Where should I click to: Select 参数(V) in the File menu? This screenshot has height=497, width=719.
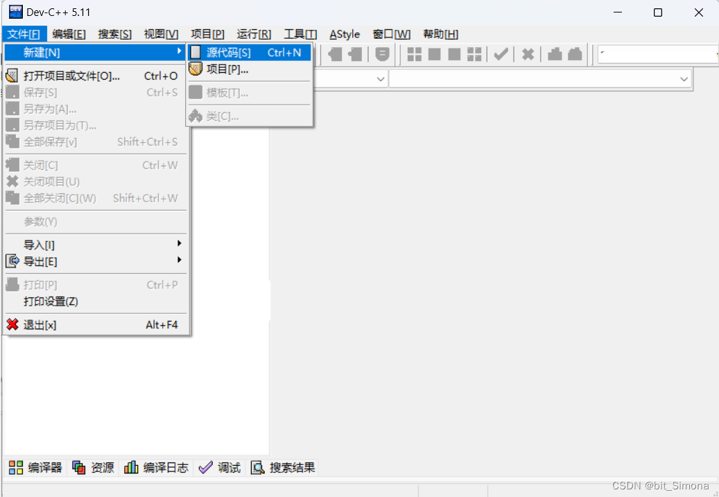(x=96, y=222)
